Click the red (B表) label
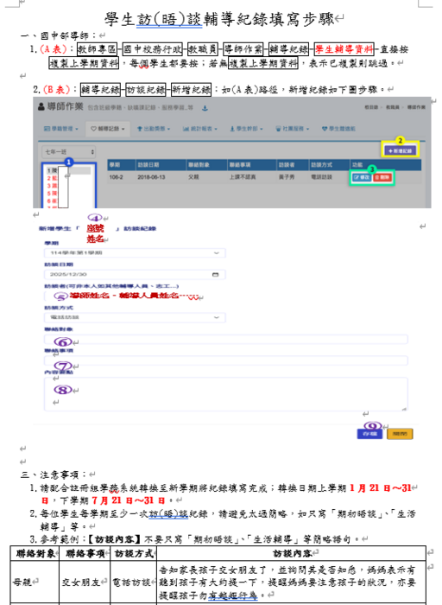This screenshot has height=605, width=442. pyautogui.click(x=56, y=90)
